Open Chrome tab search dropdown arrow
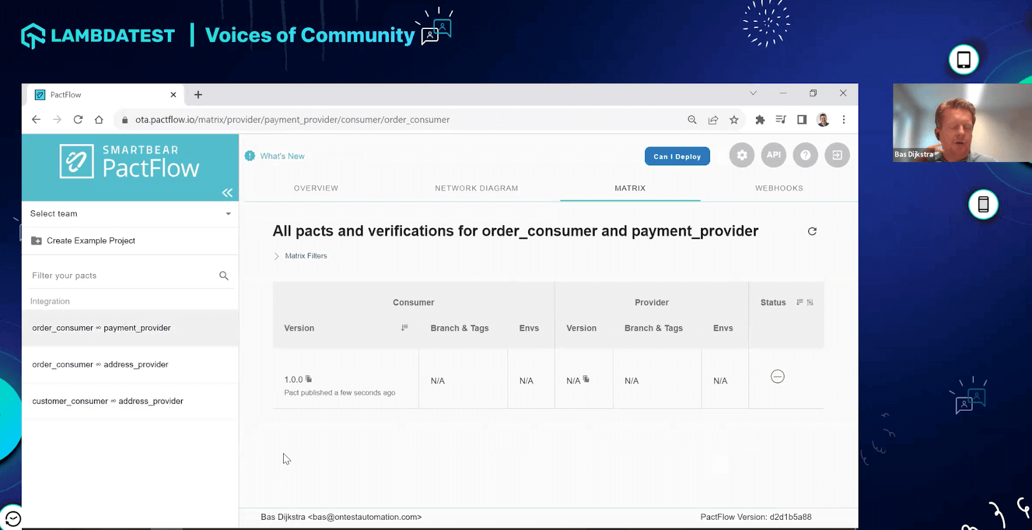This screenshot has height=530, width=1032. [x=753, y=93]
